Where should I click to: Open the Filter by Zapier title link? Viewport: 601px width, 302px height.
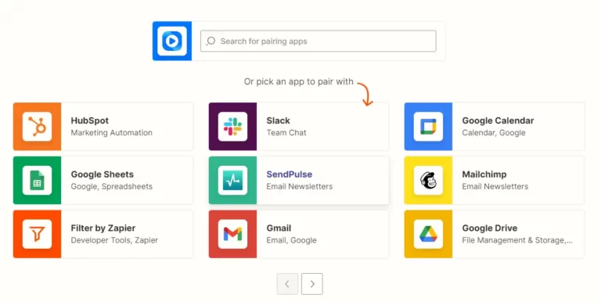pos(103,228)
